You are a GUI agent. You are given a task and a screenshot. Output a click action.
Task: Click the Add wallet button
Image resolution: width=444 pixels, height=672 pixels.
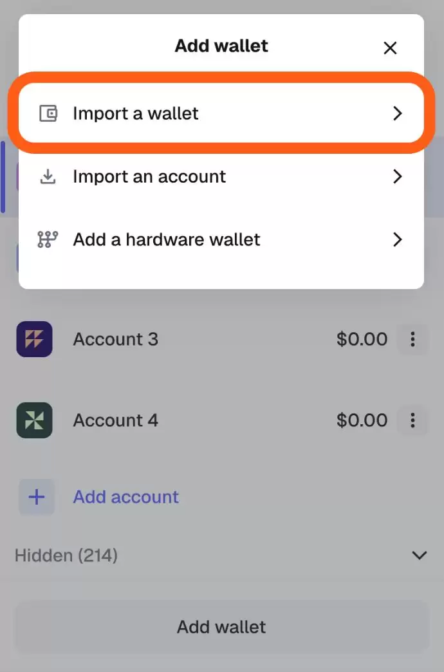tap(221, 626)
